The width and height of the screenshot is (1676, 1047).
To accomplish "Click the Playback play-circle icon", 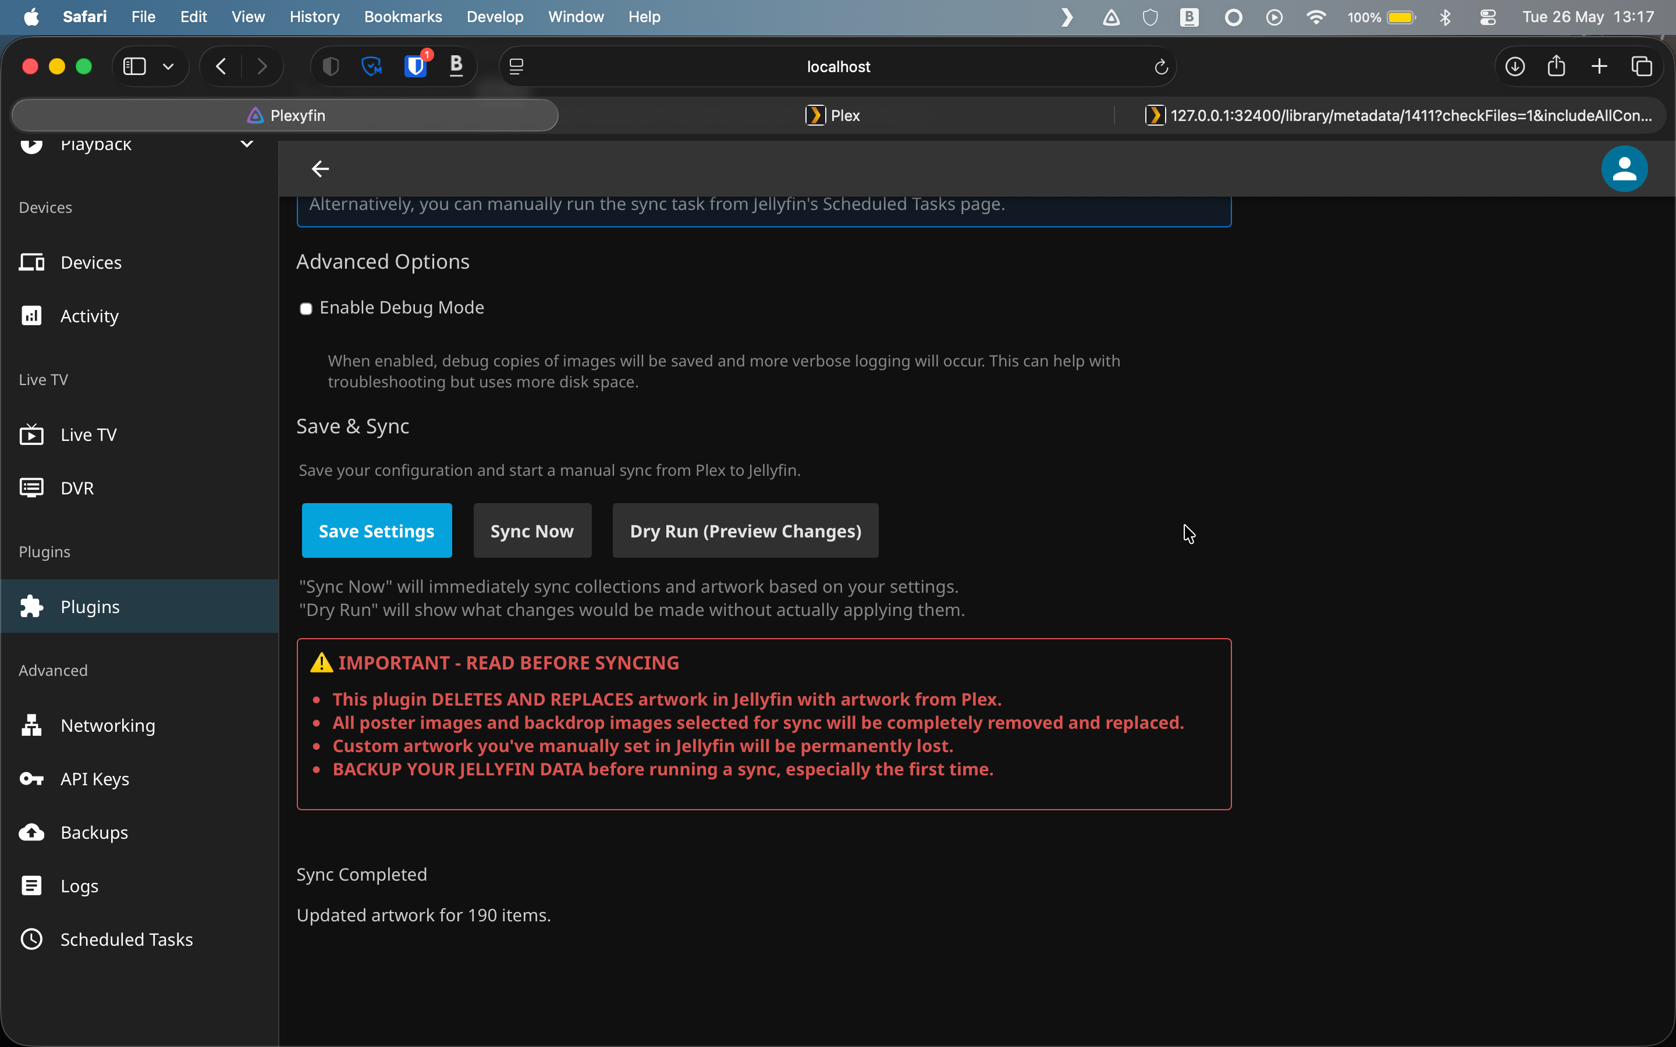I will point(31,144).
